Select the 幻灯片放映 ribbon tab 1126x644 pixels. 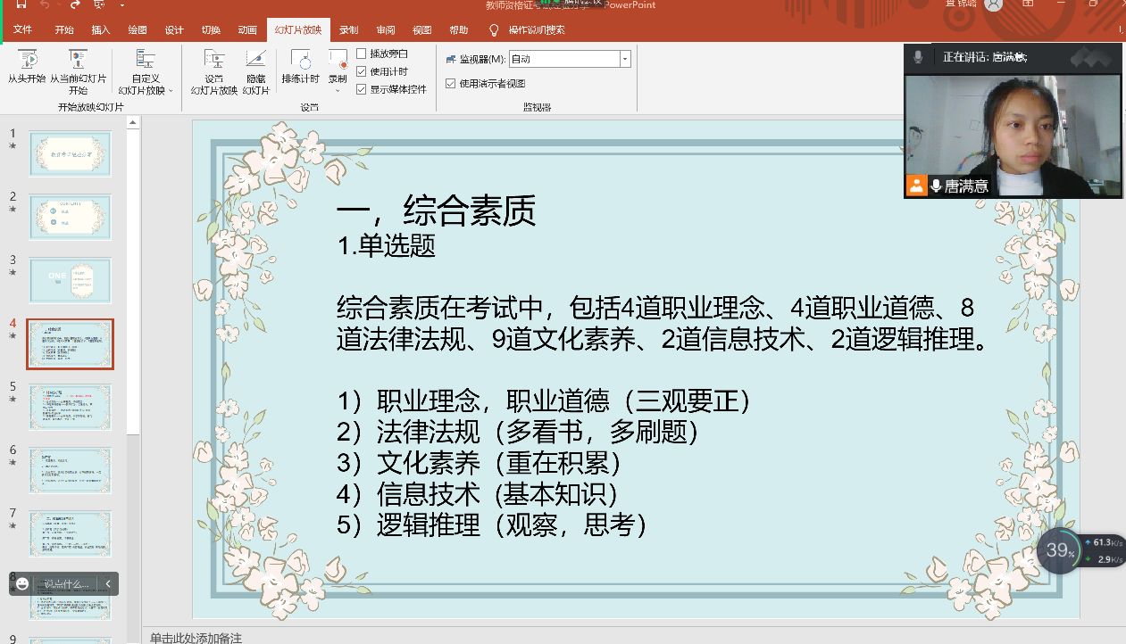(x=298, y=29)
